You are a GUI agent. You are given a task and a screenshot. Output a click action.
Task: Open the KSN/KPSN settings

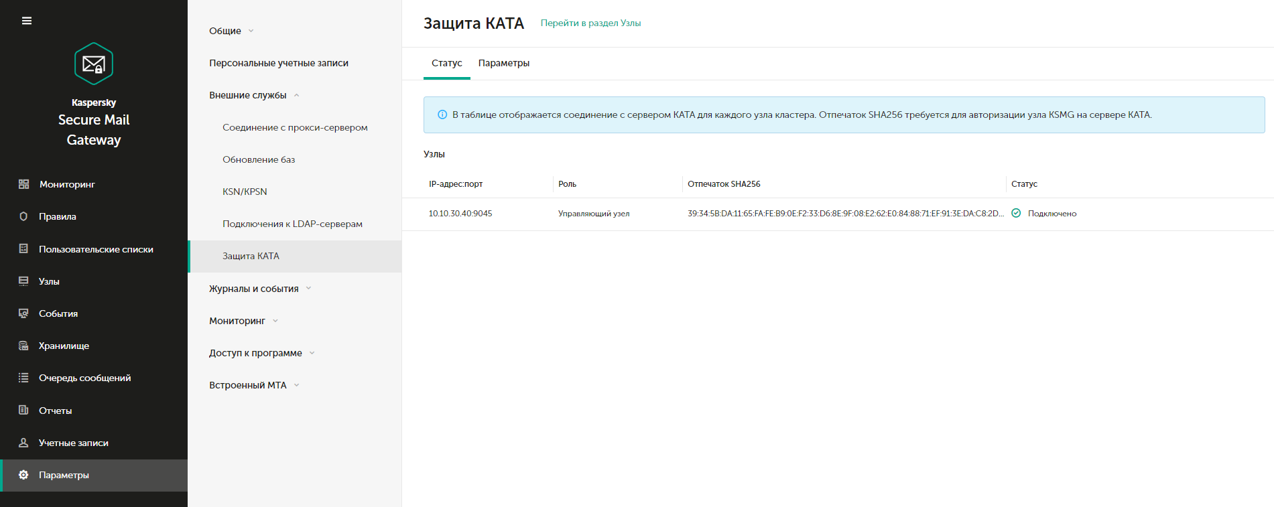(x=245, y=192)
